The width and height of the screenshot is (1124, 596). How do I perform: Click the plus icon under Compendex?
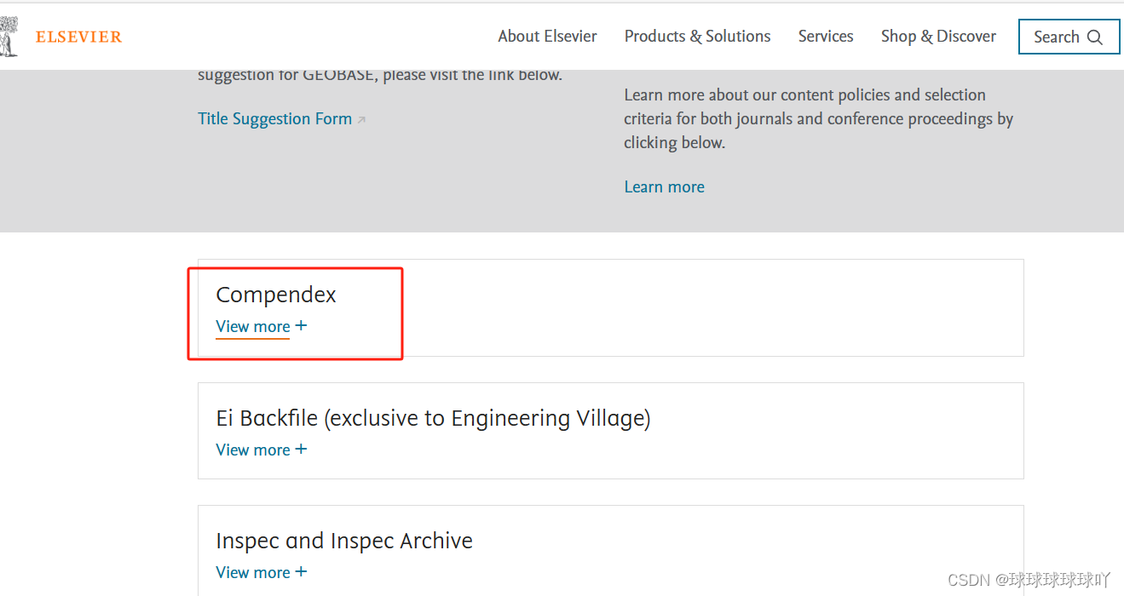(301, 326)
